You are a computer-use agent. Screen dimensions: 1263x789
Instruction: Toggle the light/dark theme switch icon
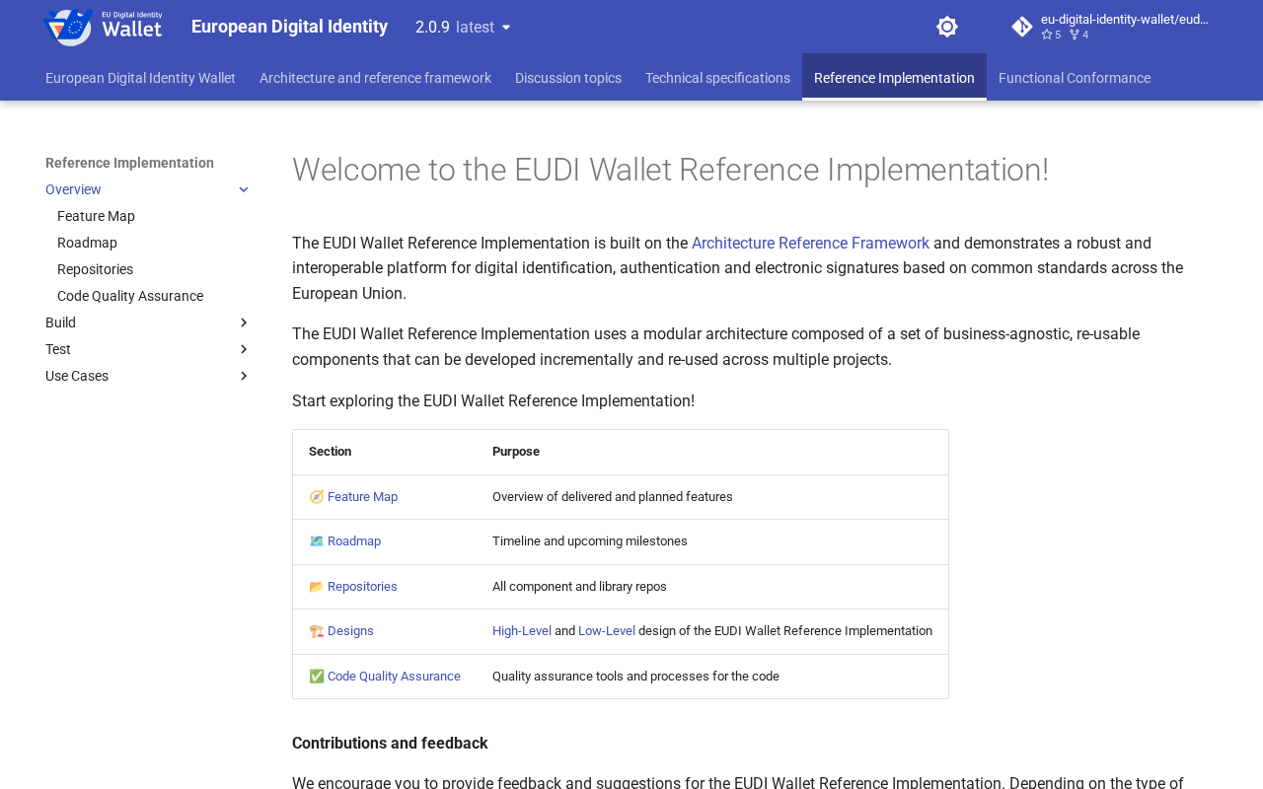947,27
